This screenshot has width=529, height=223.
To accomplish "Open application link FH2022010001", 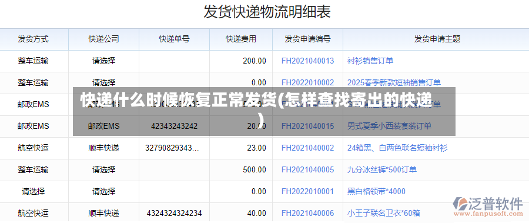I will (307, 192).
